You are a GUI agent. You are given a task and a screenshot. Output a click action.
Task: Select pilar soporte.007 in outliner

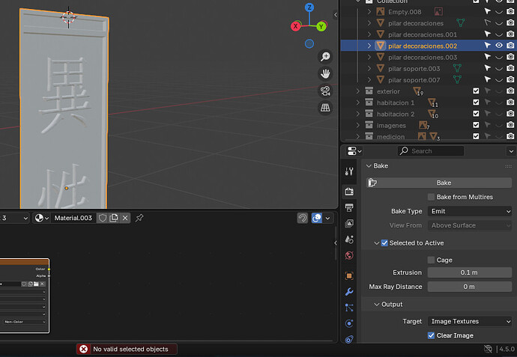tap(414, 80)
